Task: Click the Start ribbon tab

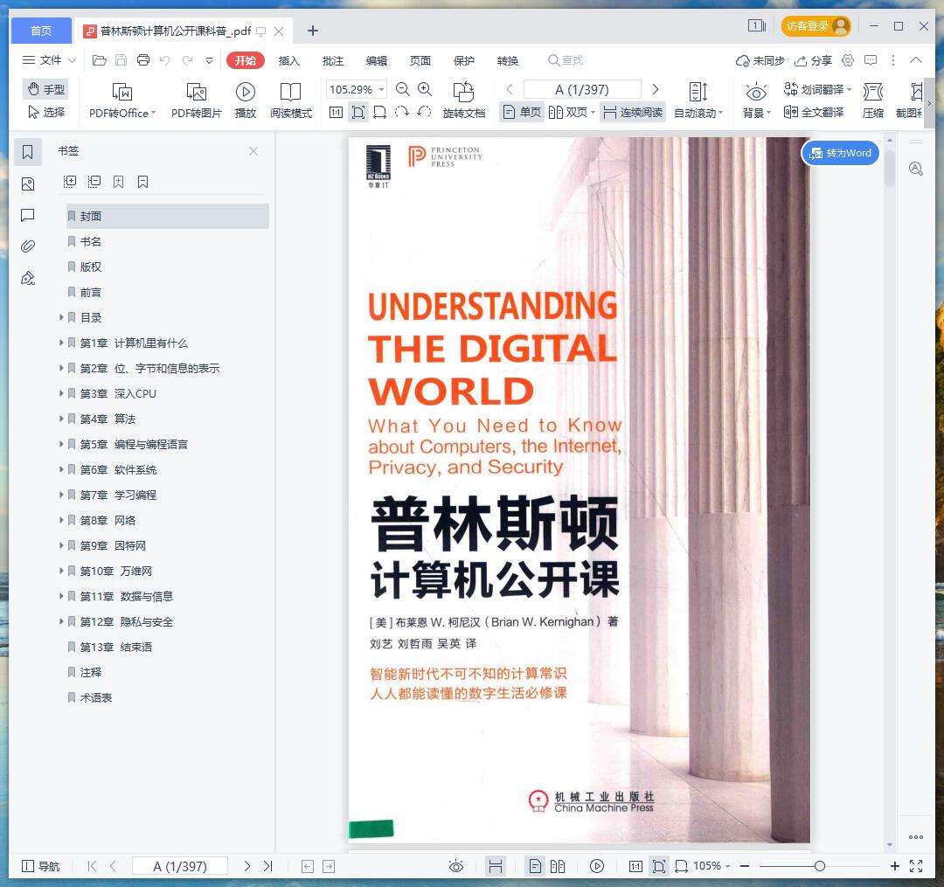Action: tap(246, 61)
